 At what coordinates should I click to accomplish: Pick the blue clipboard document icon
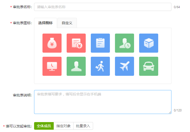(100, 43)
